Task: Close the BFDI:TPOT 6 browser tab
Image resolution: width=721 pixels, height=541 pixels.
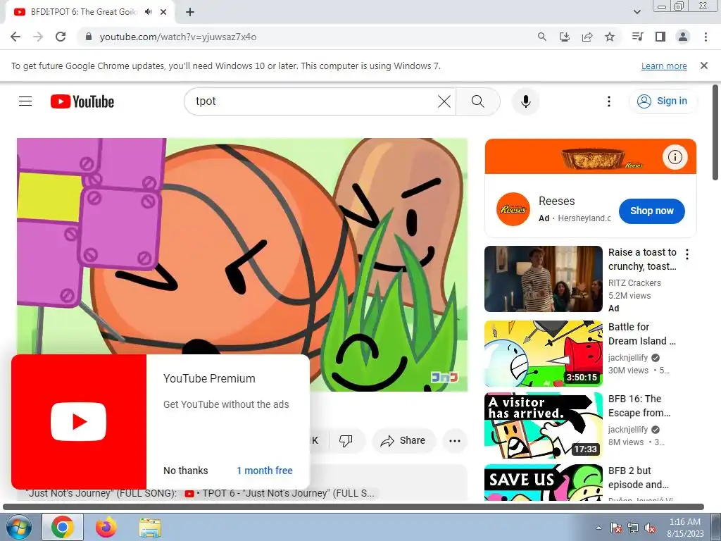Action: pyautogui.click(x=163, y=12)
